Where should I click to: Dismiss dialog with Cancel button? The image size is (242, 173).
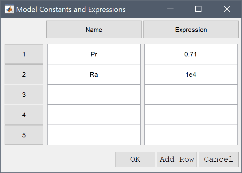click(x=219, y=160)
